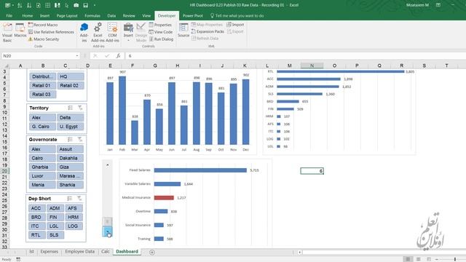Expand the Name Box dropdown
466x262 pixels.
click(x=77, y=56)
